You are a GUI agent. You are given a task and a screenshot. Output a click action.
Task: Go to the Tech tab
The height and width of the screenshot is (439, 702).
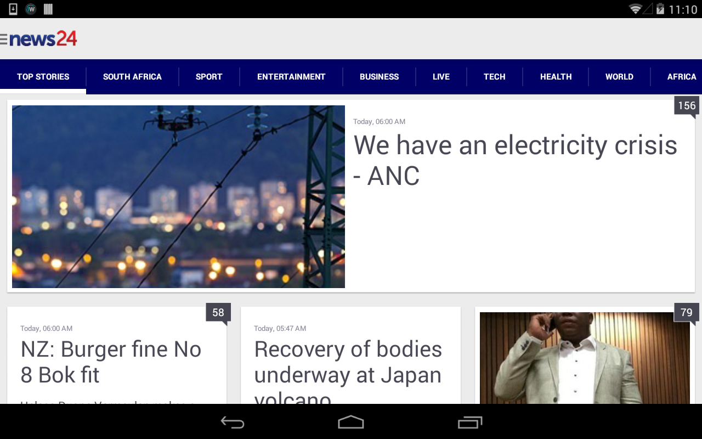494,77
